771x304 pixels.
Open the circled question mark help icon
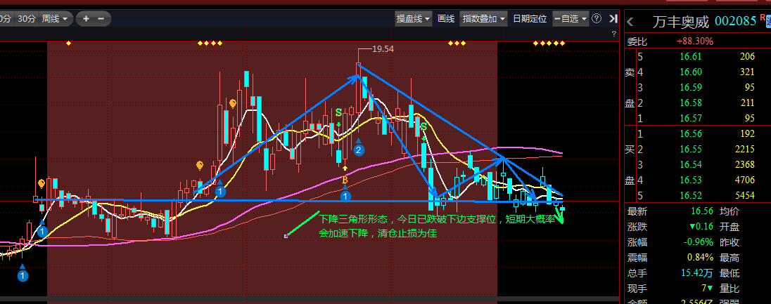pyautogui.click(x=597, y=19)
